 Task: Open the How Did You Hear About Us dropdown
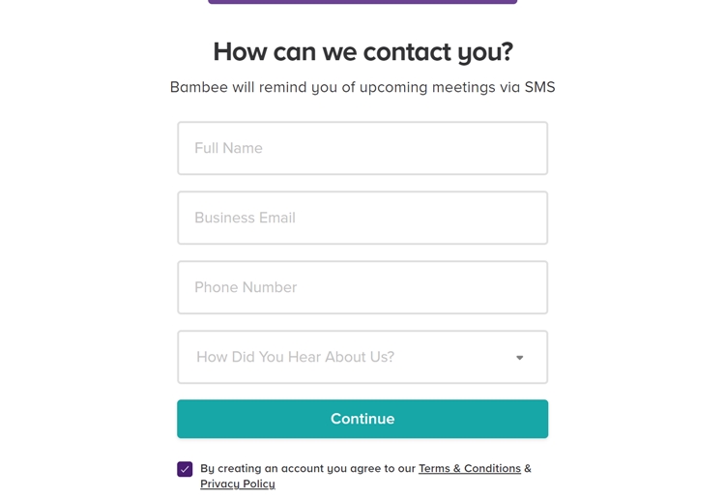pos(362,357)
